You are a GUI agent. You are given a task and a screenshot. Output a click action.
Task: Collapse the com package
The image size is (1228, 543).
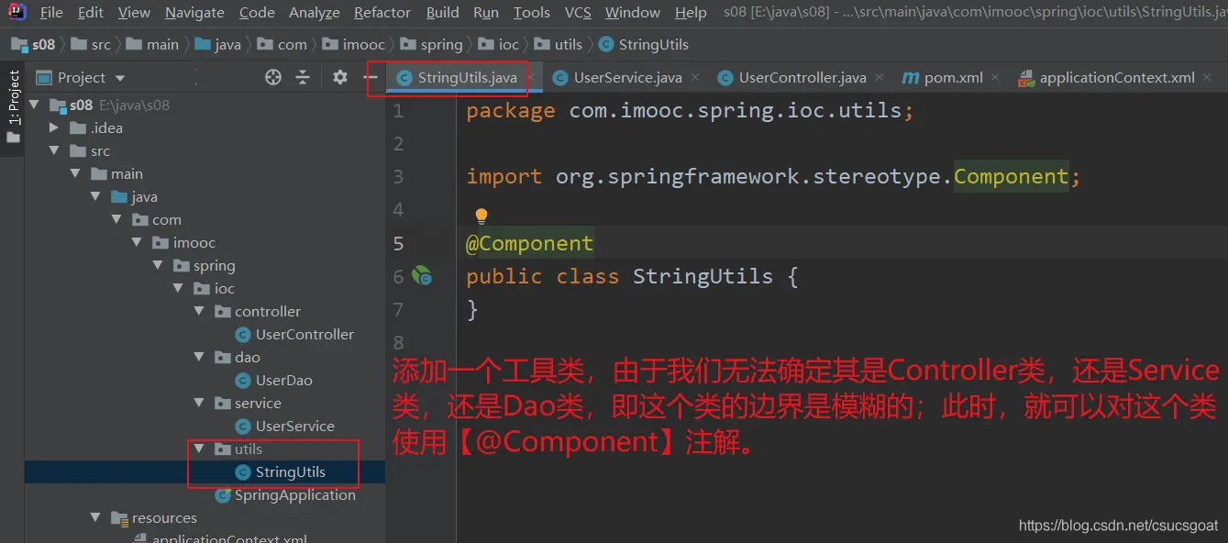coord(116,219)
